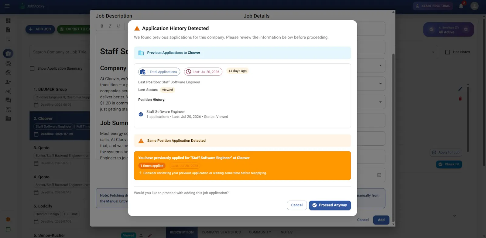This screenshot has width=486, height=238.
Task: Click the 1 times applied badge
Action: 152,166
